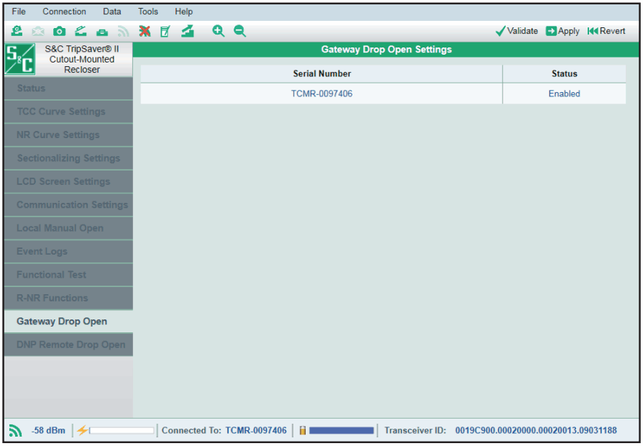Zoom out with the minus magnifier

[240, 31]
